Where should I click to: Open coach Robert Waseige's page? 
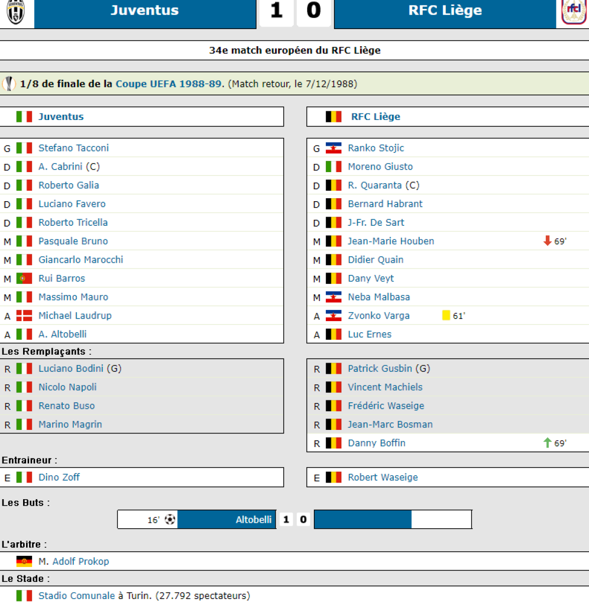pos(383,477)
